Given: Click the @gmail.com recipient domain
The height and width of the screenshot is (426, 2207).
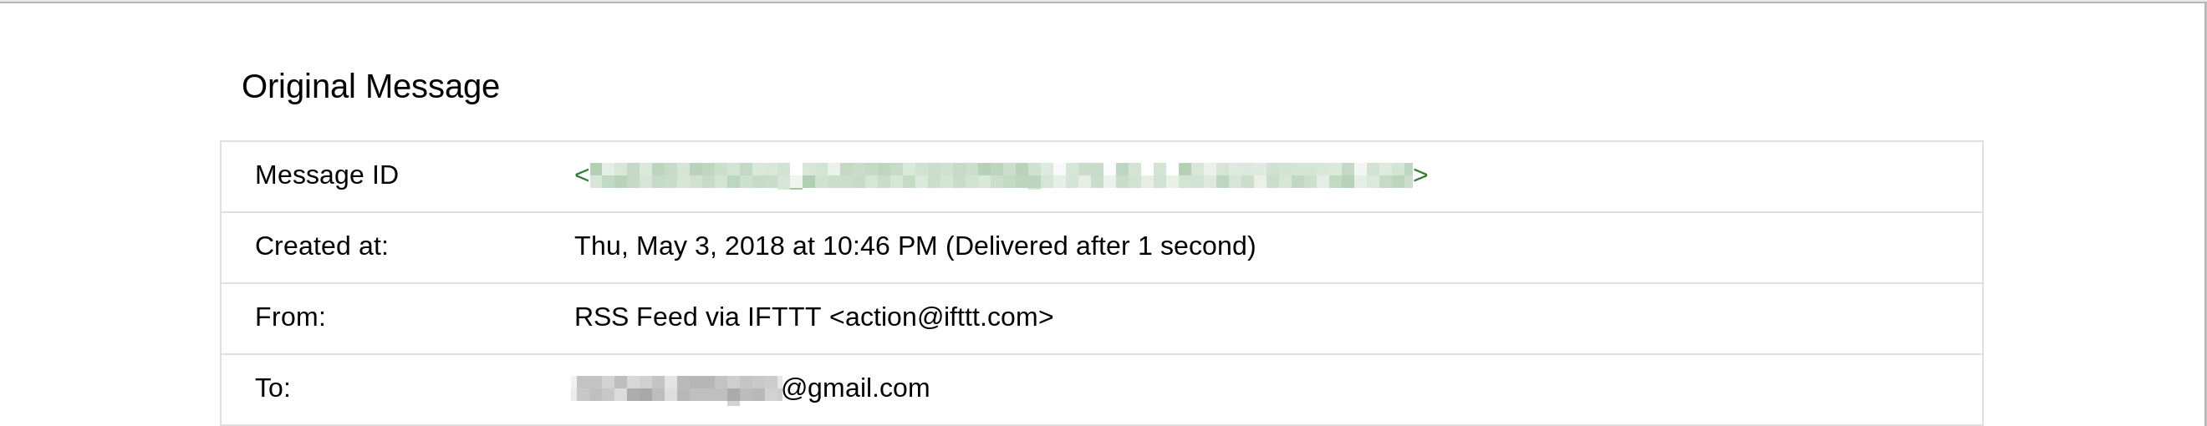Looking at the screenshot, I should (x=855, y=388).
